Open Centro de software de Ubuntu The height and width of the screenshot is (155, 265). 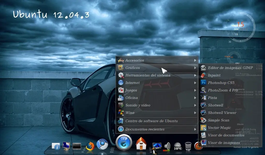[157, 121]
